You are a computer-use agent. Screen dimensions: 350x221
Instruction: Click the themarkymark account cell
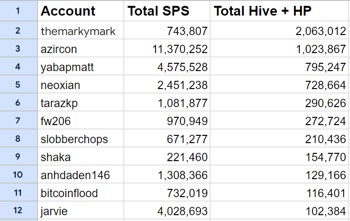coord(78,32)
